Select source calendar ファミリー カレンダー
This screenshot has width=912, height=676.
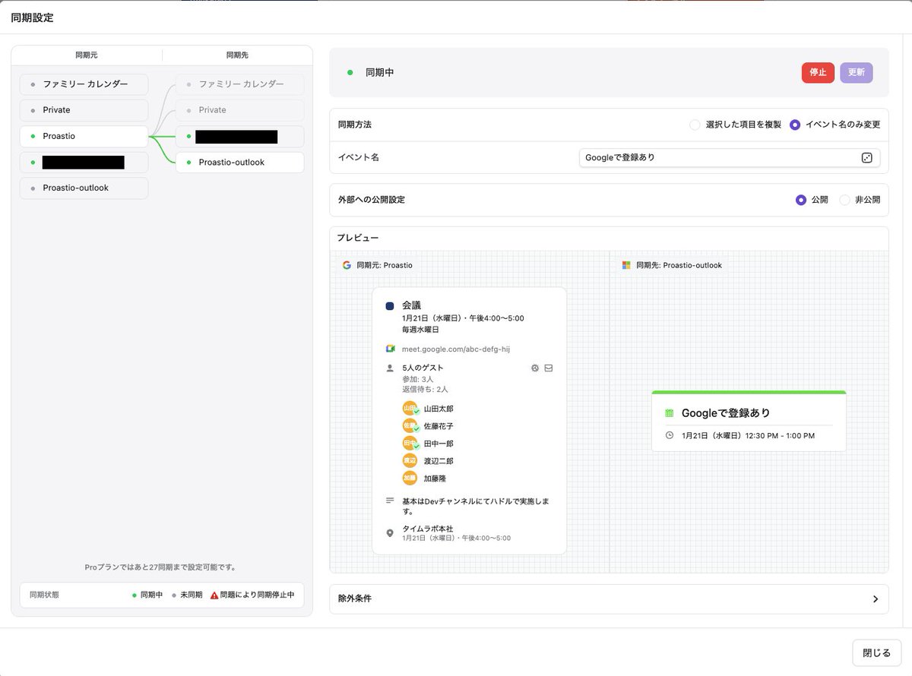click(x=84, y=84)
